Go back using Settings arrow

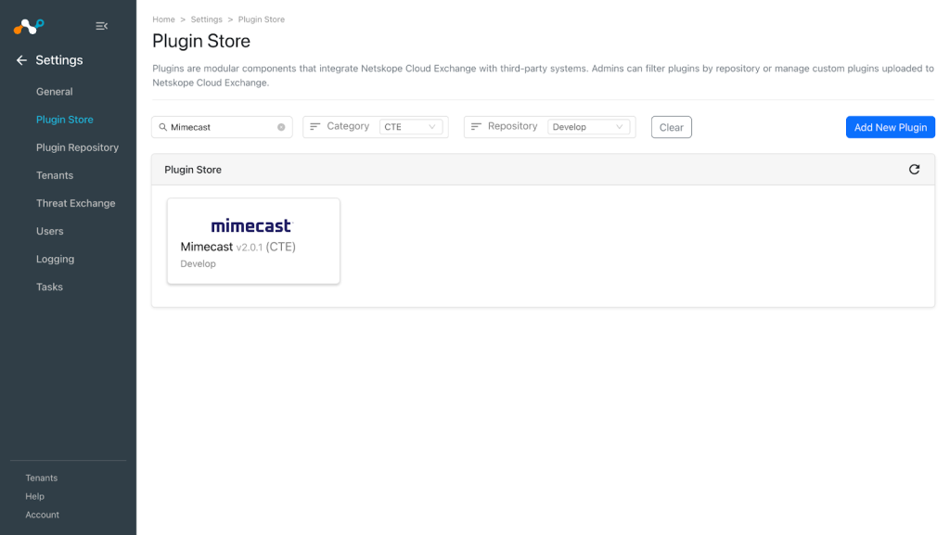coord(22,60)
